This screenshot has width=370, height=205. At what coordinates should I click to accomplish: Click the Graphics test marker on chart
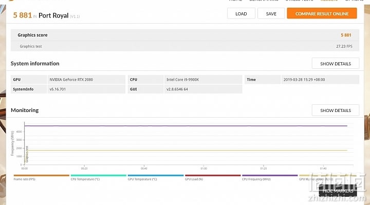click(27, 154)
